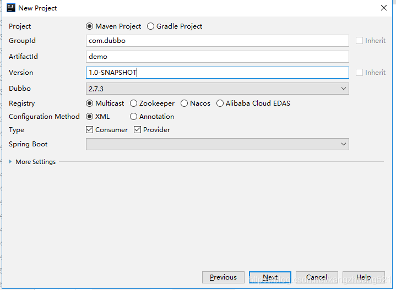Click the "New Project" window title

tap(37, 8)
